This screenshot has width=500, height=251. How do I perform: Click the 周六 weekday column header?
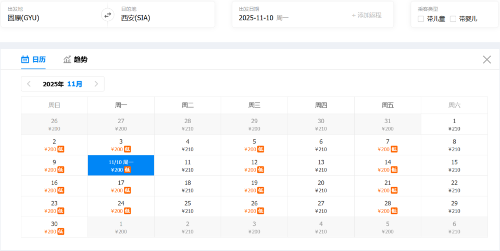(454, 105)
